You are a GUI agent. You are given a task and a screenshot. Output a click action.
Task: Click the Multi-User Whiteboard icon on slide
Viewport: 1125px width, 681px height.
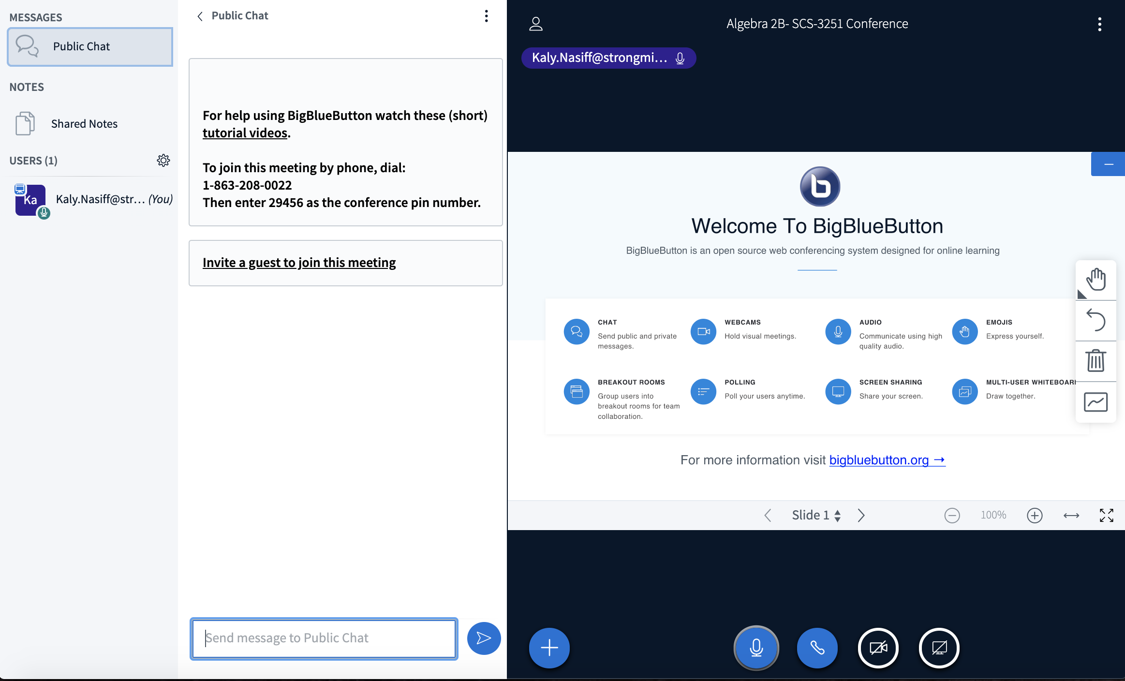click(965, 392)
